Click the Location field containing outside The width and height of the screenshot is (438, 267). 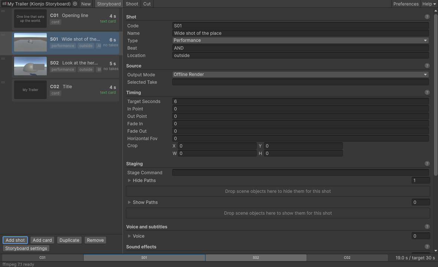[x=300, y=56]
